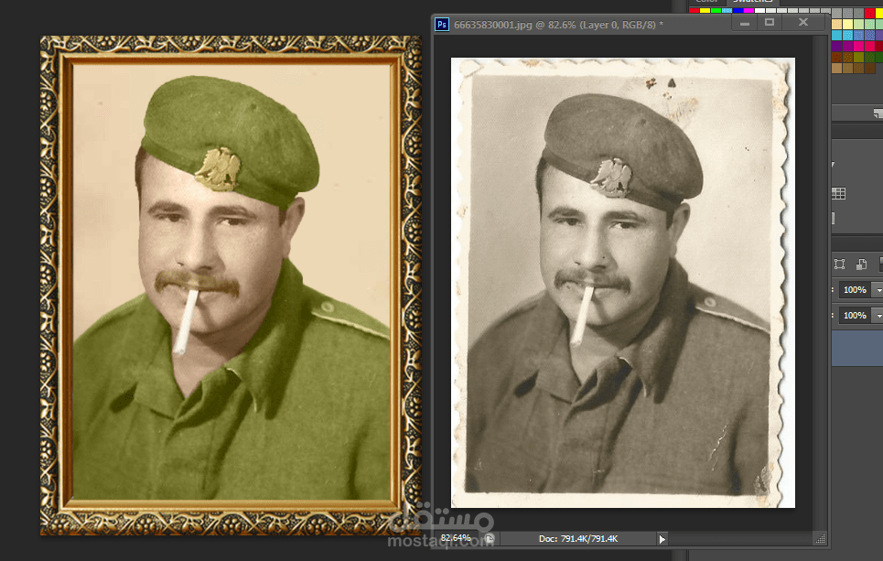The image size is (883, 561).
Task: Pick the darkest brown swatch in bottom row
Action: tap(869, 68)
